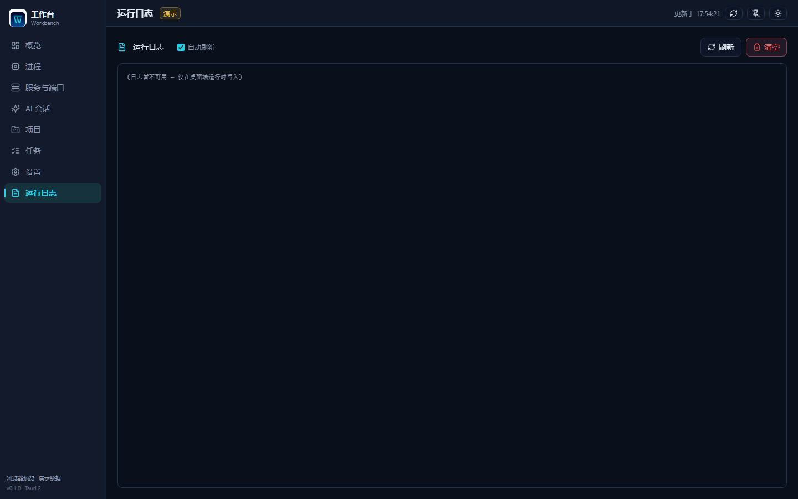This screenshot has width=798, height=499.
Task: Toggle the 自动刷新 checkbox
Action: 181,47
